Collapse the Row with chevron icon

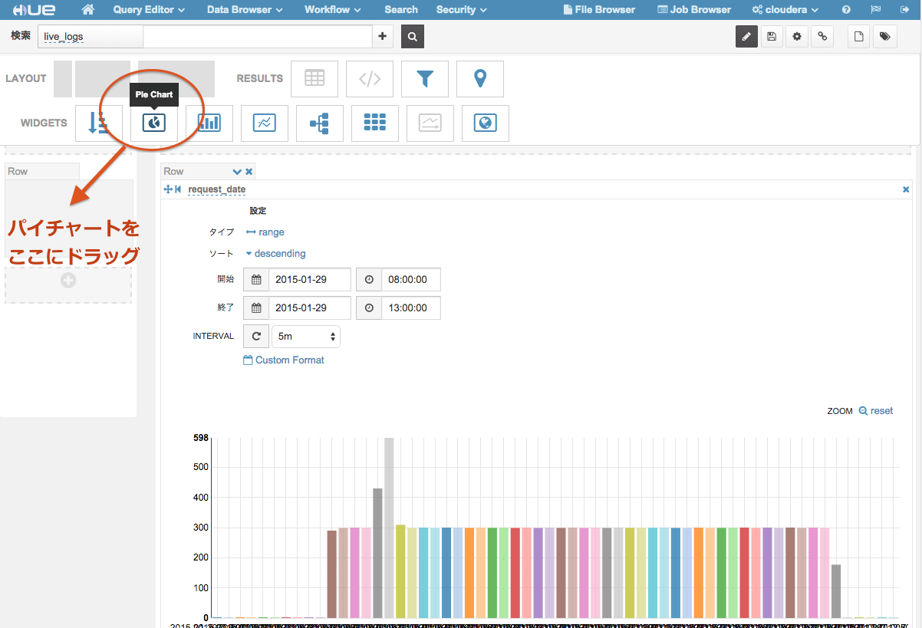tap(237, 172)
